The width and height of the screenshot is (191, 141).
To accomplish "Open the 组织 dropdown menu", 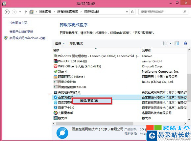I will pyautogui.click(x=60, y=43).
